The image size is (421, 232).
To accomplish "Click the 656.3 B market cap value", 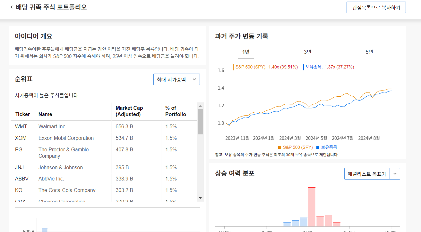I will tap(124, 127).
